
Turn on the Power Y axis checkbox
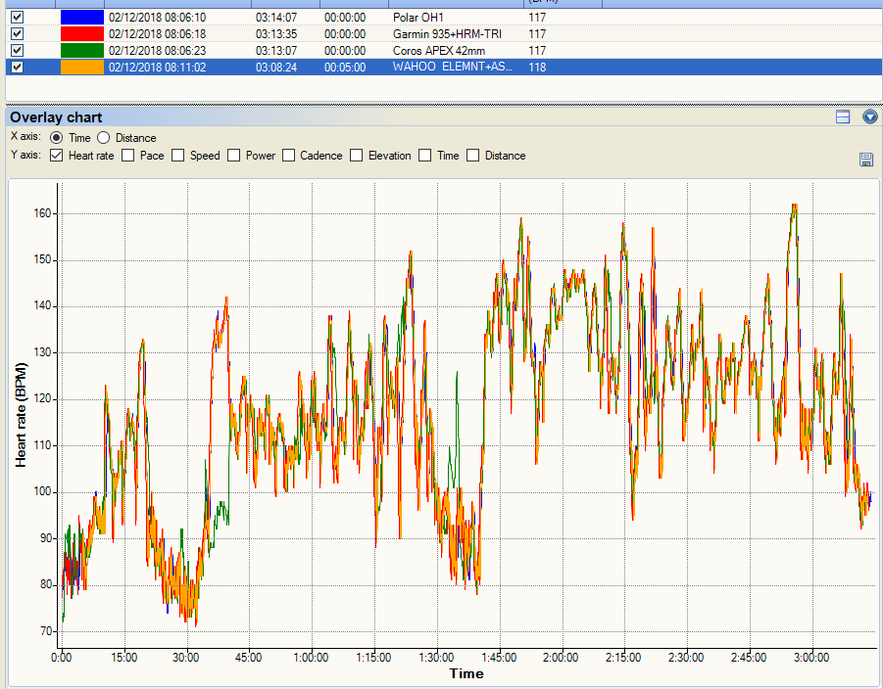tap(234, 156)
